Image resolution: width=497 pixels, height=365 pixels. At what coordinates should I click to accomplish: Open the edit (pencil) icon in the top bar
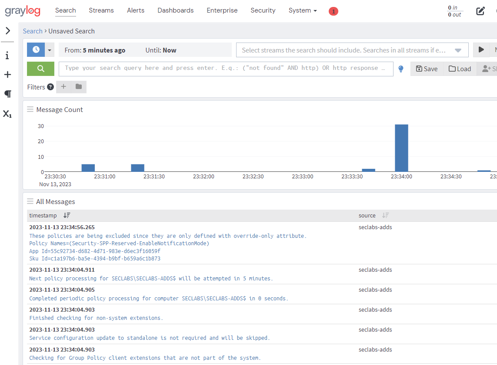[x=480, y=11]
